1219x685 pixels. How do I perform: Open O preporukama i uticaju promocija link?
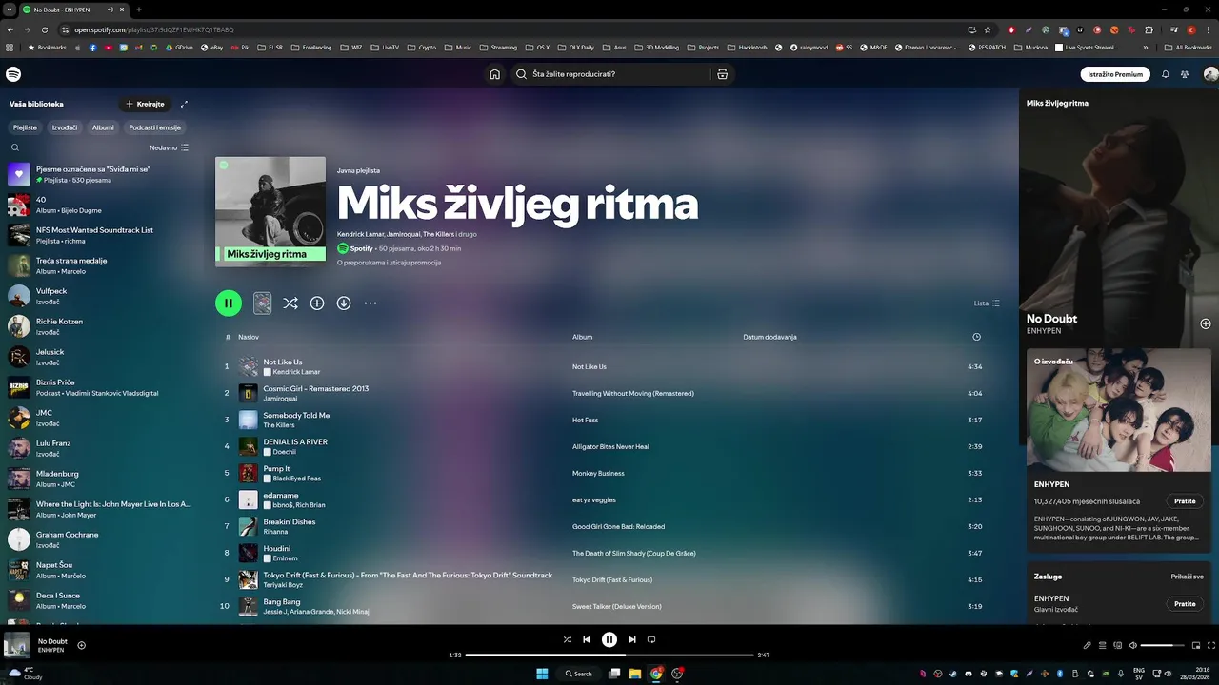(x=389, y=263)
